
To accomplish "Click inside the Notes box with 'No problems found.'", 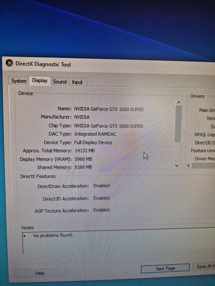I will 119,241.
